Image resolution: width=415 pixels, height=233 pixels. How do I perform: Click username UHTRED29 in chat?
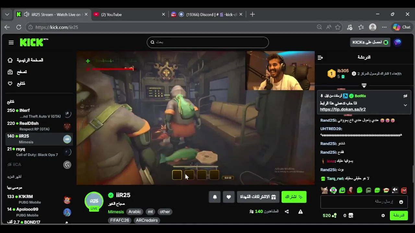click(331, 129)
